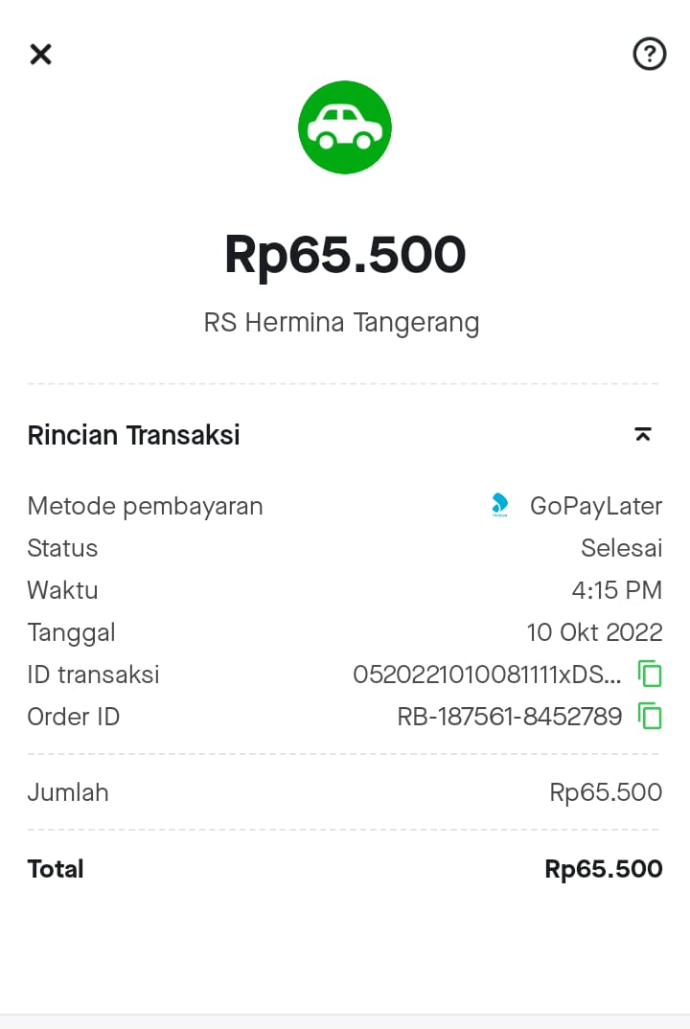
Task: Click the bold Total Rp65.500 value
Action: (603, 869)
